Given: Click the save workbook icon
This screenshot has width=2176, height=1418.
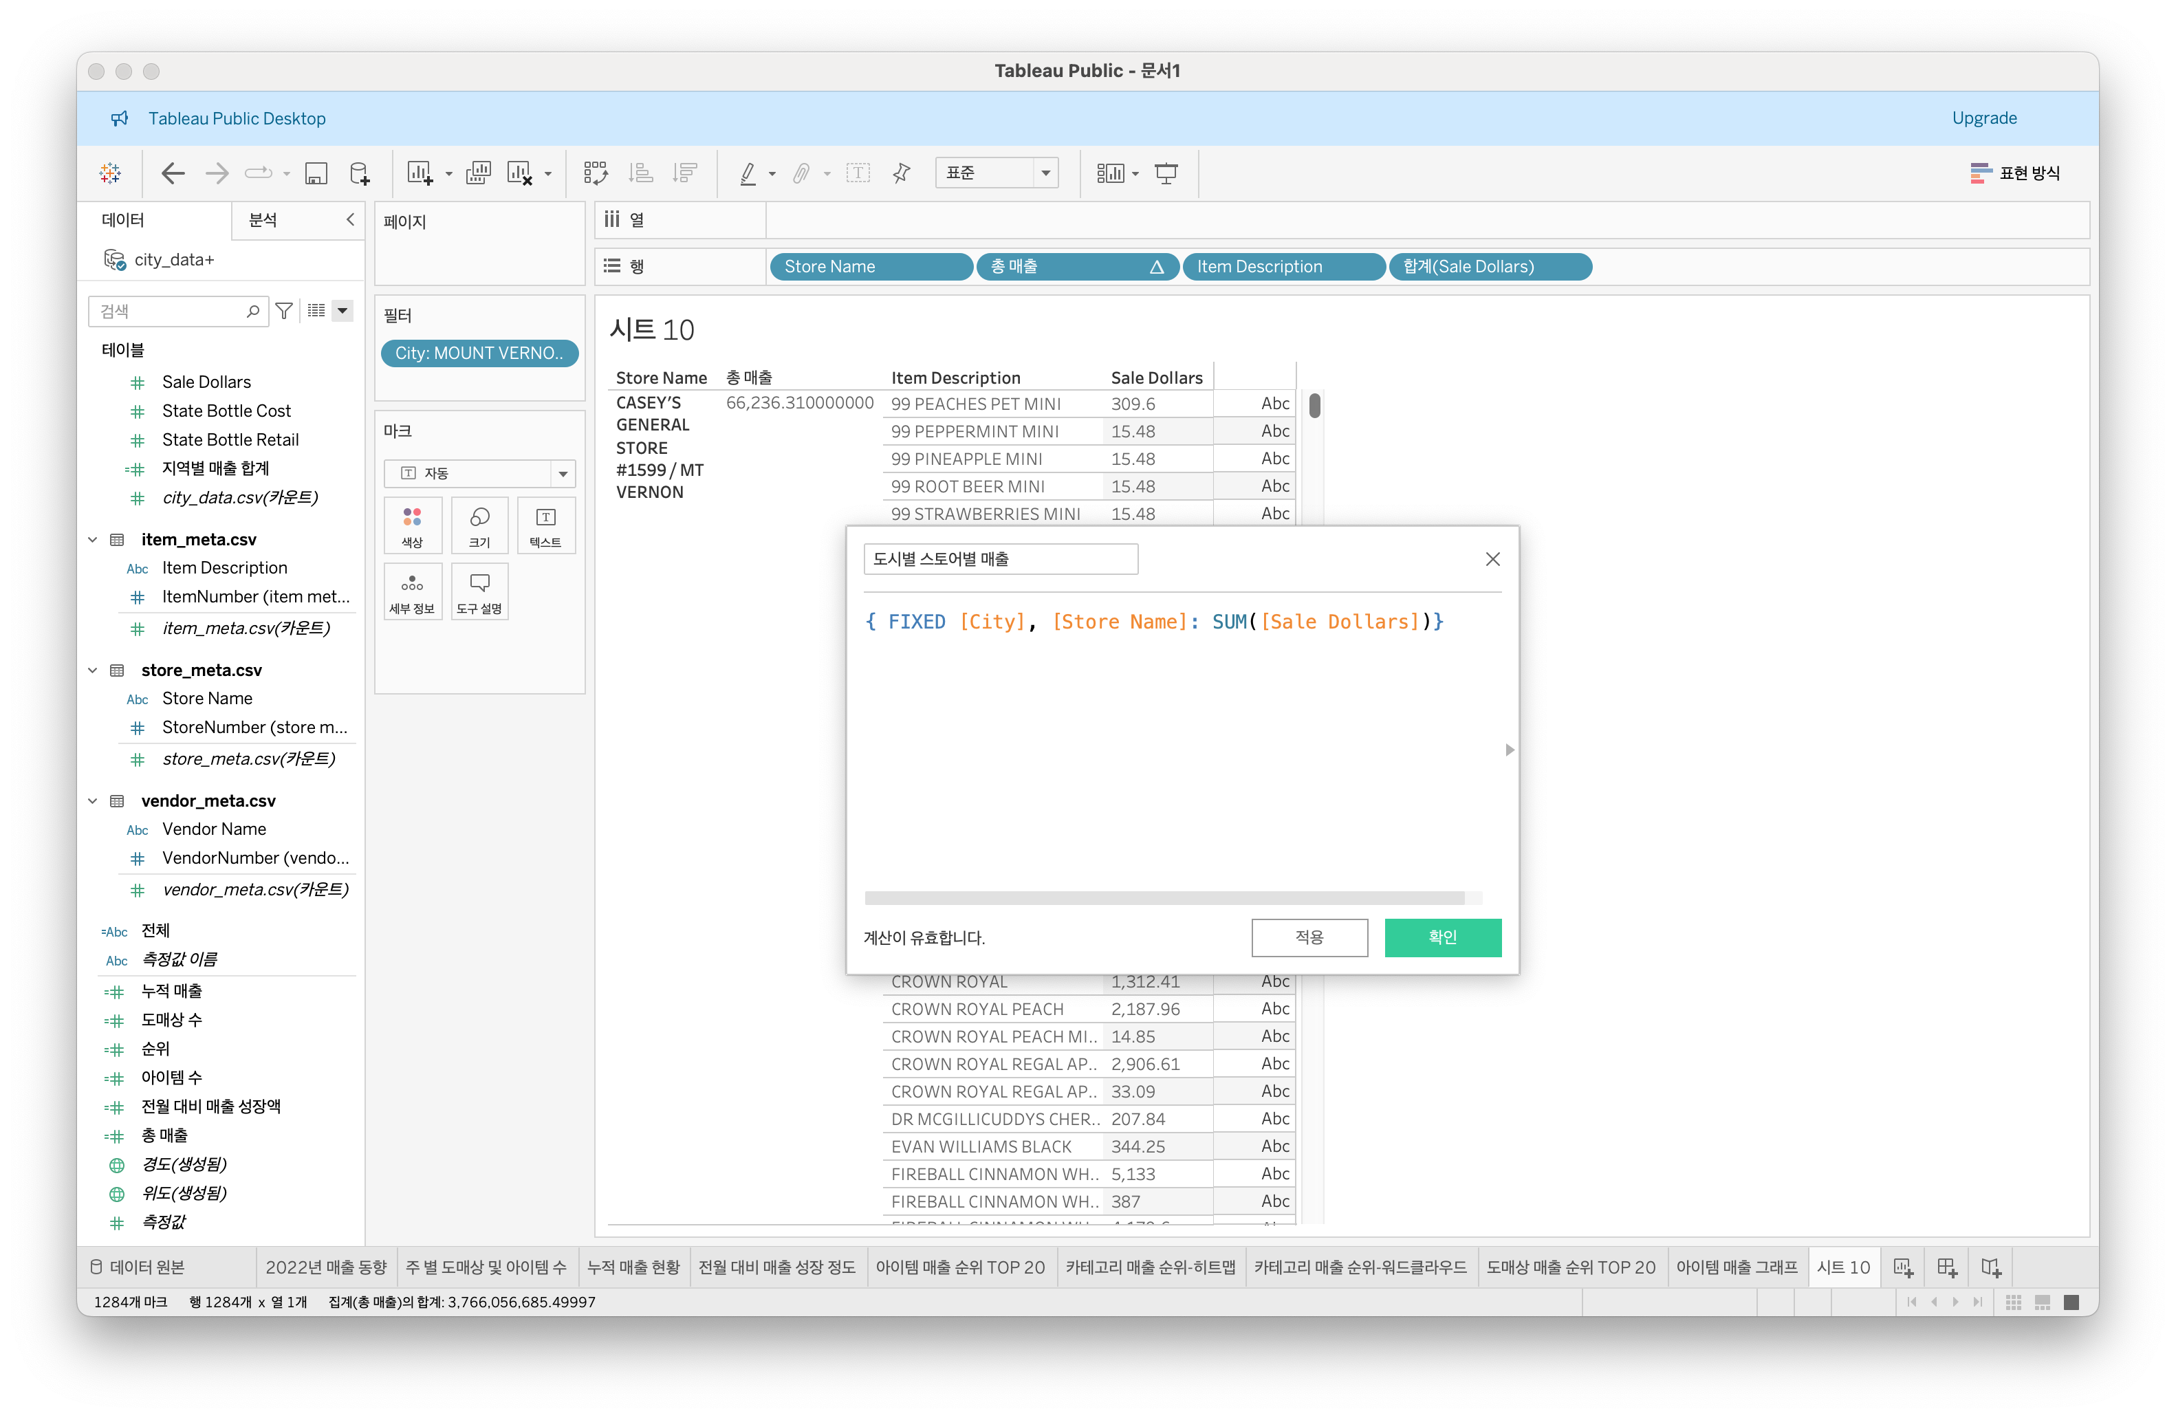Looking at the screenshot, I should pyautogui.click(x=316, y=174).
